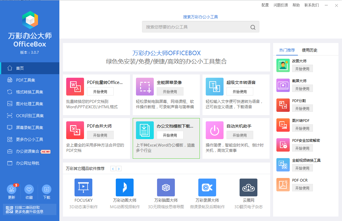Open the PDF批量转Office tool icon
Screen dimensions: 342x221
tap(75, 87)
